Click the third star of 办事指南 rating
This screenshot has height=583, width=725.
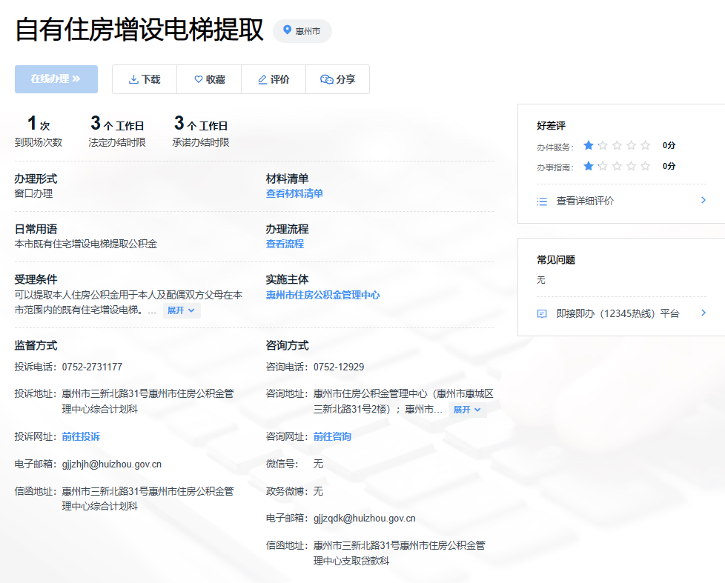(617, 166)
